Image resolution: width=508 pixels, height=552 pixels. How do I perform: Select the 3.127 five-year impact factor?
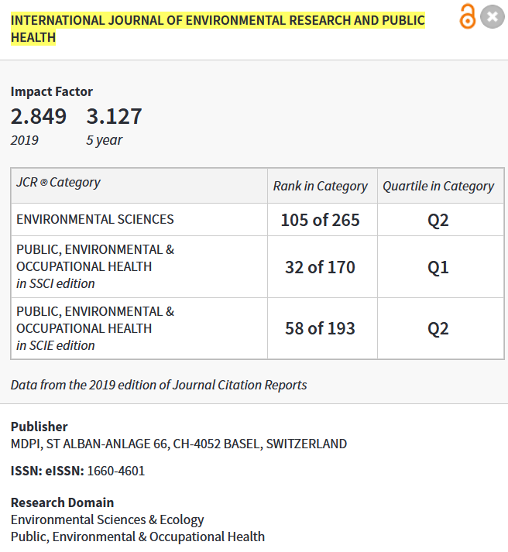pyautogui.click(x=114, y=116)
